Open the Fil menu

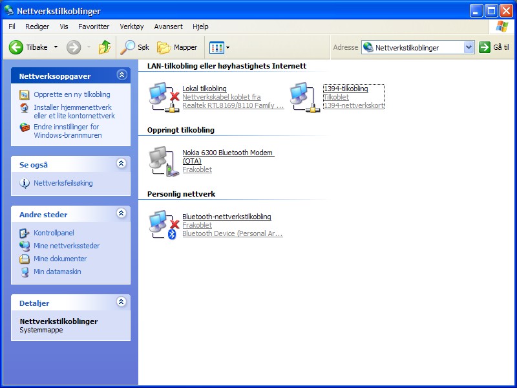(x=12, y=27)
